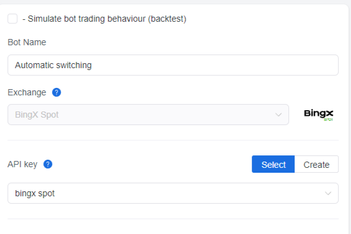Switch to the Select API key tab

[x=273, y=164]
